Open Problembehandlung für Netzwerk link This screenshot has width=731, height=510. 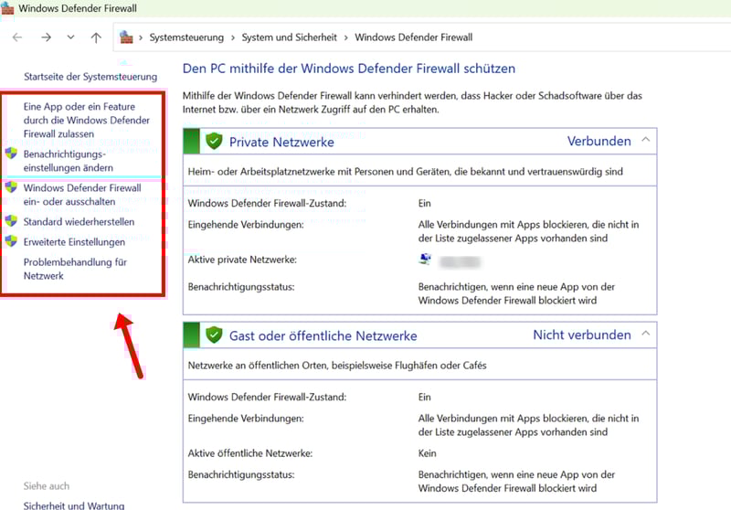[x=75, y=269]
